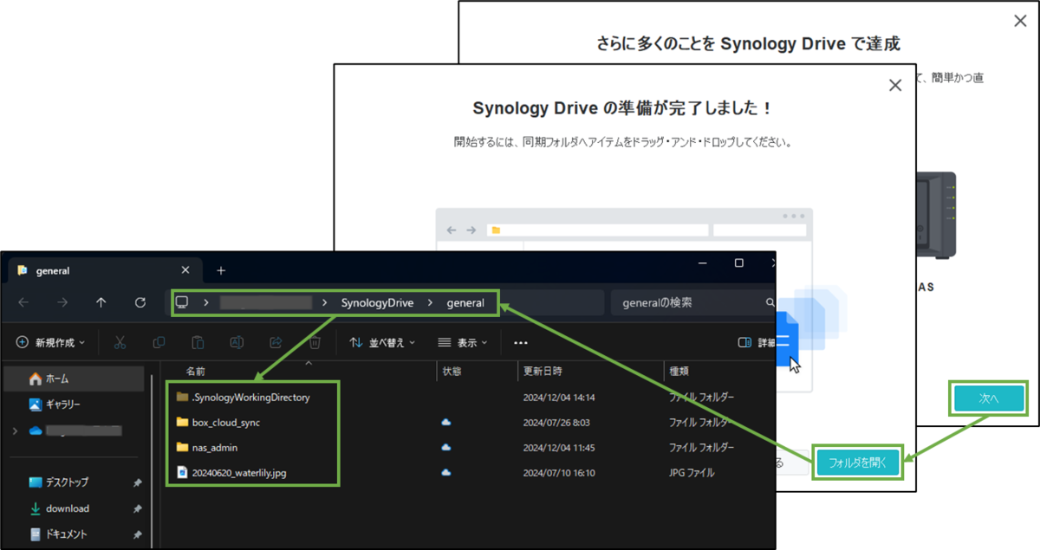Close the Synology Drive ready dialog
Viewport: 1040px width, 550px height.
895,85
